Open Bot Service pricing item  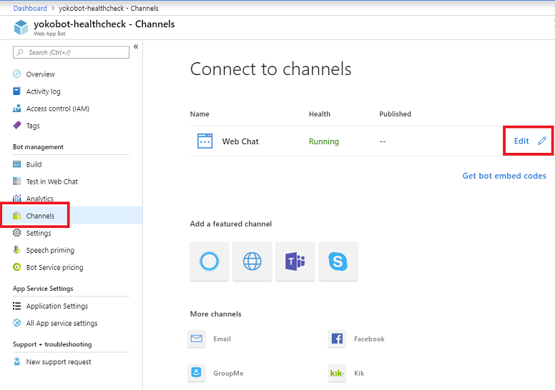tap(55, 268)
